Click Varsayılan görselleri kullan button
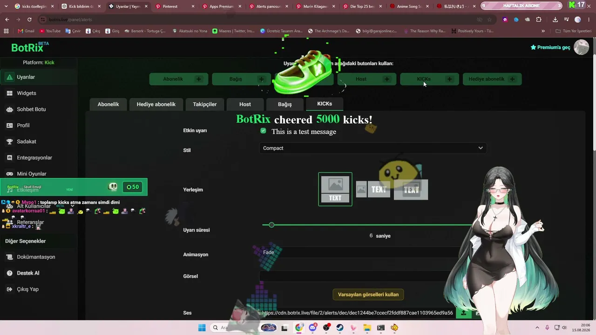Viewport: 596px width, 335px height. tap(368, 295)
